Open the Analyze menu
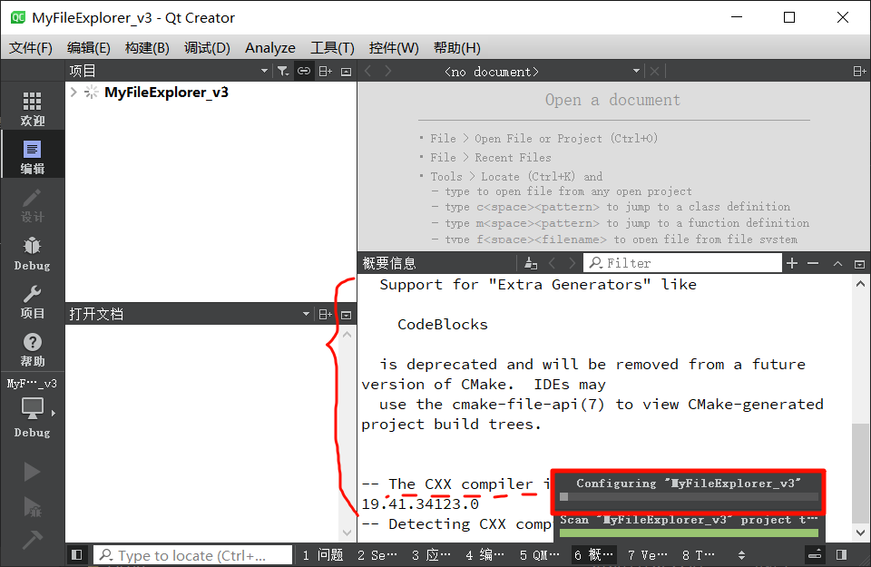 [270, 48]
